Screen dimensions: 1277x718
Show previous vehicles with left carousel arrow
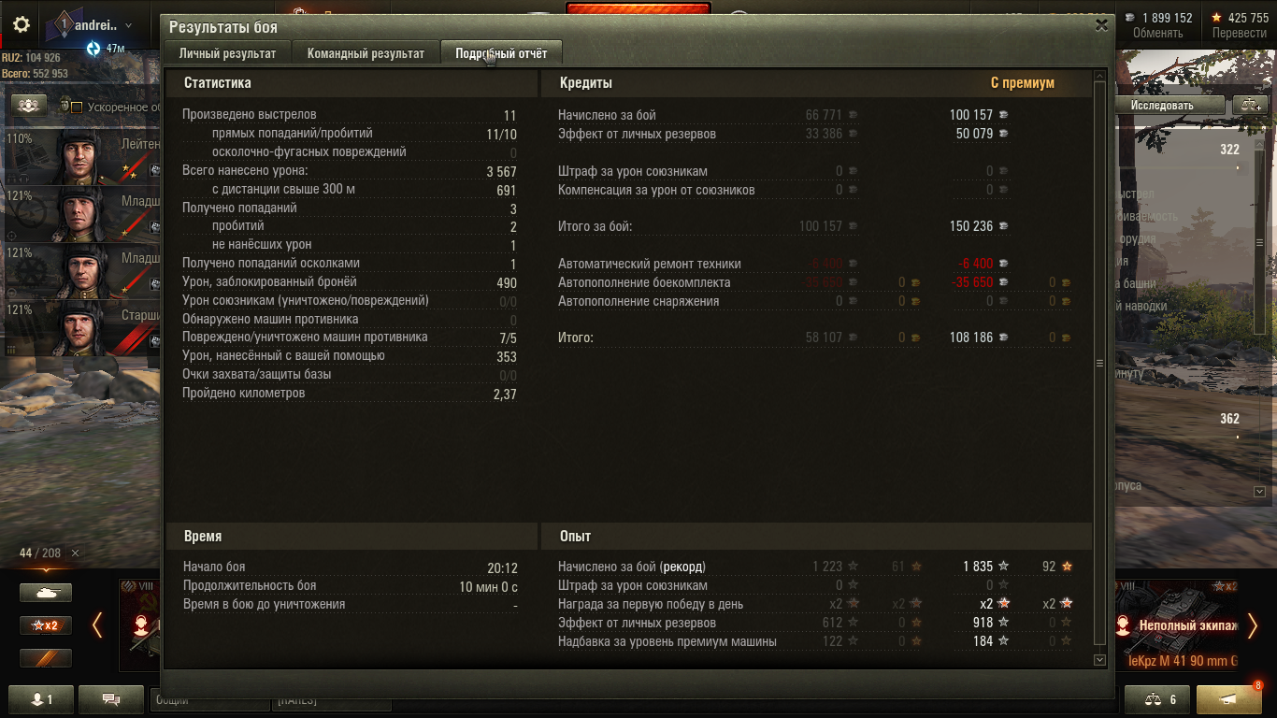96,625
